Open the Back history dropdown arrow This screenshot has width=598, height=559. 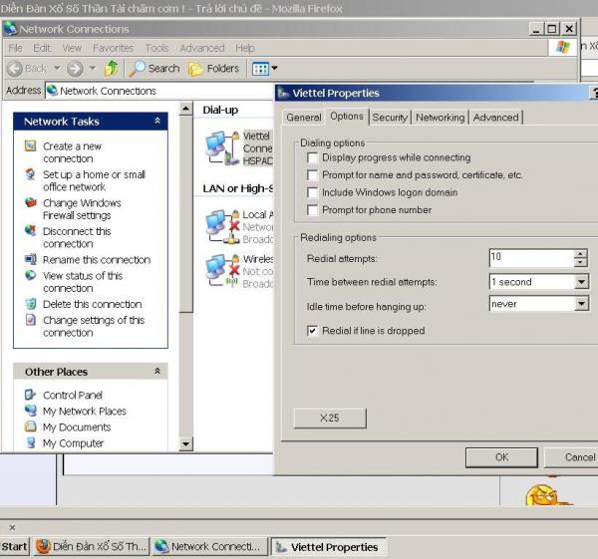pyautogui.click(x=57, y=68)
